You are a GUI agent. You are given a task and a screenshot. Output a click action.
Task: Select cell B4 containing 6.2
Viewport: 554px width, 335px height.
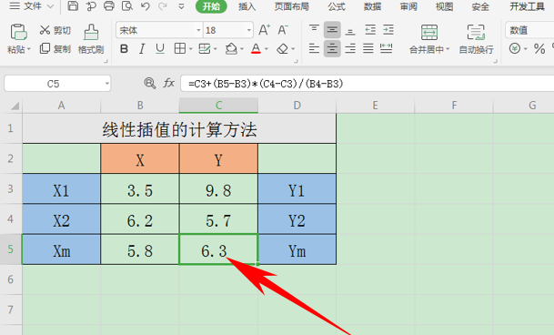pos(140,219)
